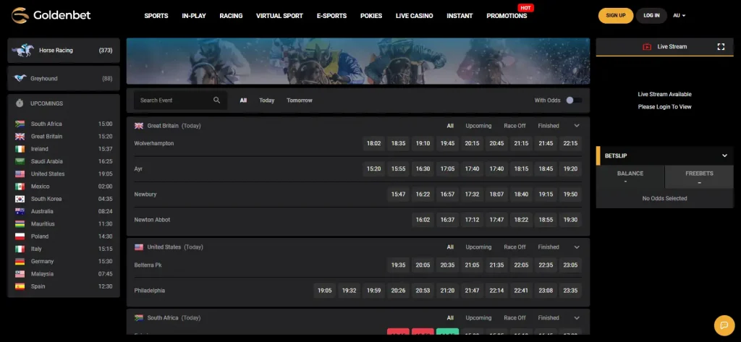Click the Goldenbet logo
The width and height of the screenshot is (741, 342).
pos(51,16)
